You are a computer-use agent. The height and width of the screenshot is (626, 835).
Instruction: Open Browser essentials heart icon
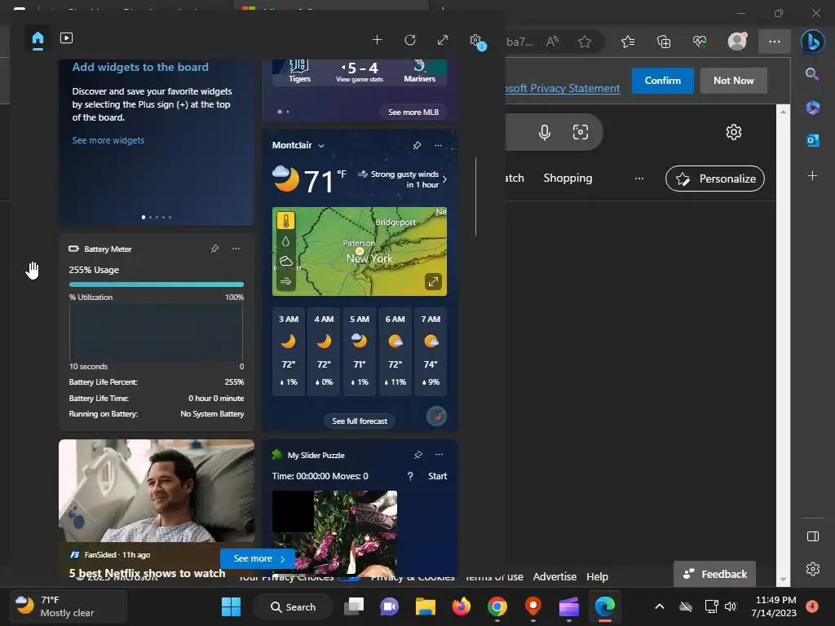pyautogui.click(x=700, y=42)
